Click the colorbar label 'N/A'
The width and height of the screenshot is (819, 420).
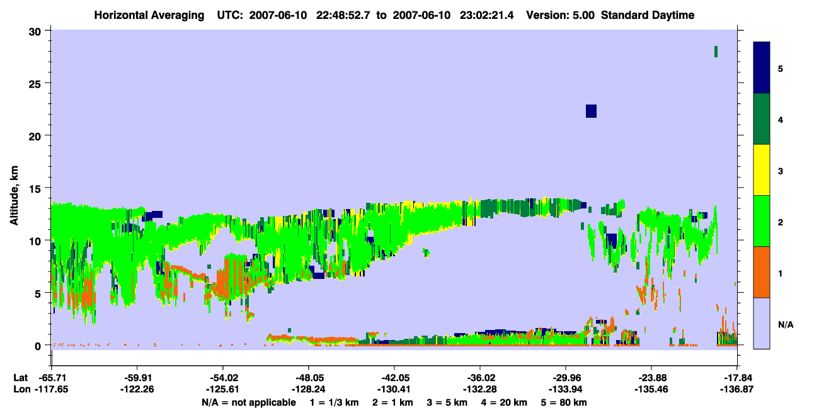[785, 324]
